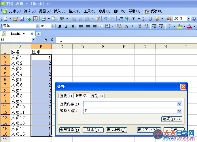Open font color dropdown arrow

click(x=194, y=26)
